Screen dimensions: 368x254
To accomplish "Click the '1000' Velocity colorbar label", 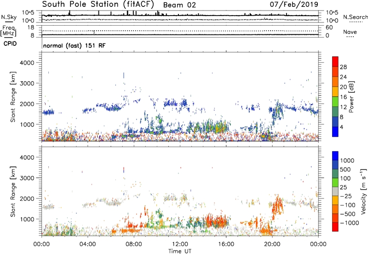I will click(347, 160).
